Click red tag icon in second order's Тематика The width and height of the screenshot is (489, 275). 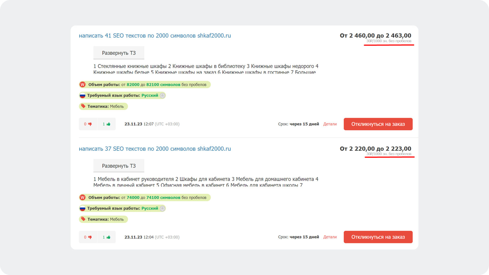(83, 219)
